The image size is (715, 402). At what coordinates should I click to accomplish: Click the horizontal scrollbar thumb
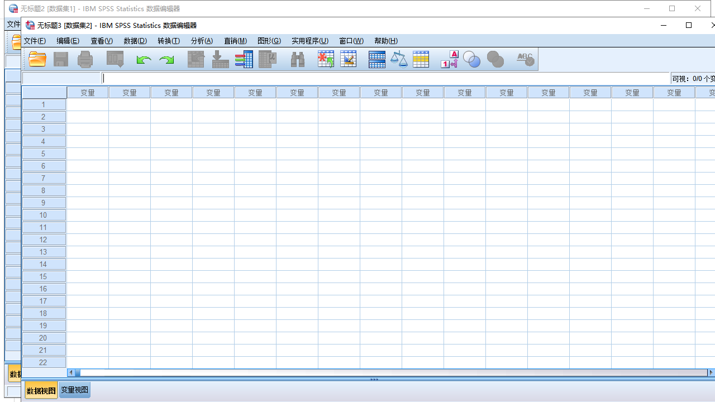click(x=78, y=372)
